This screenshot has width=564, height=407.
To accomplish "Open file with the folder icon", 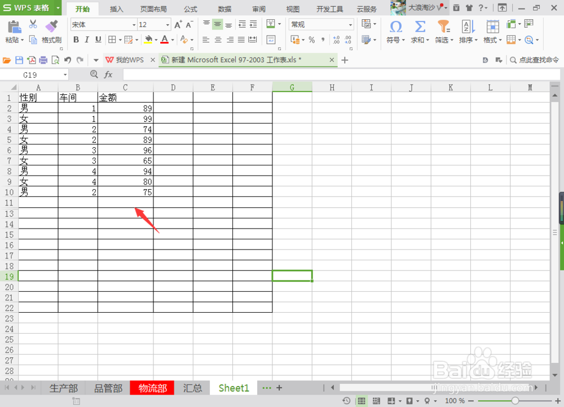I will pos(6,60).
